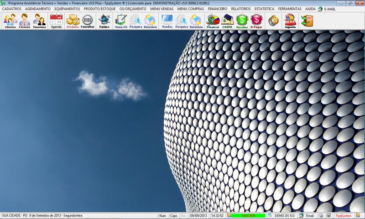The width and height of the screenshot is (365, 219).
Task: Click the application icon in title bar
Action: [x=3, y=3]
